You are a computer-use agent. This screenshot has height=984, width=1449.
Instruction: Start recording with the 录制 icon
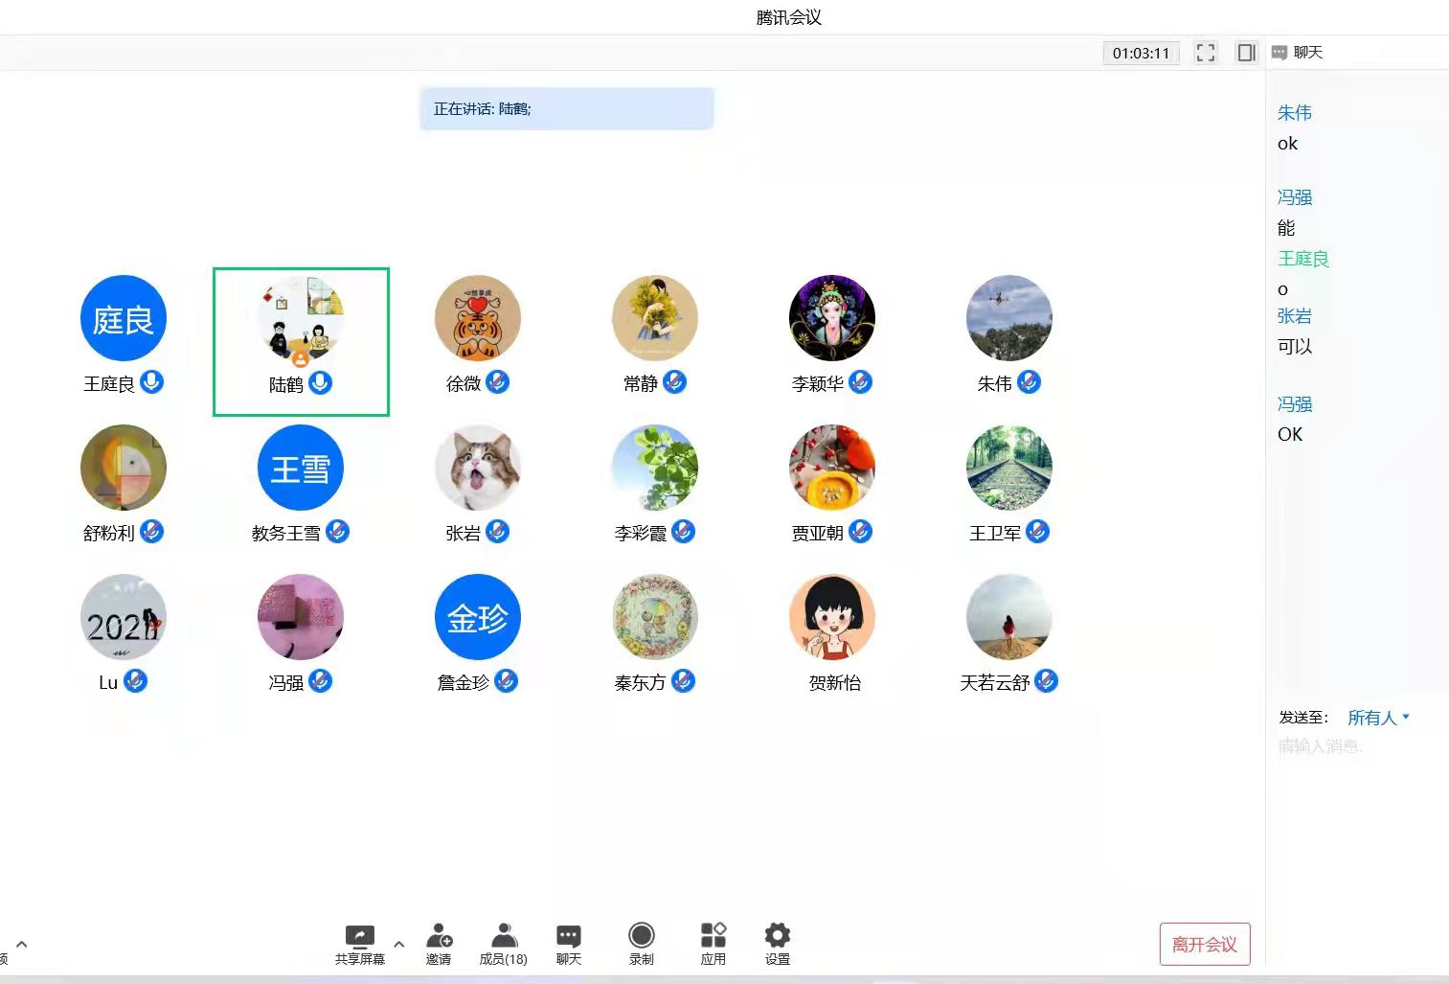[641, 936]
